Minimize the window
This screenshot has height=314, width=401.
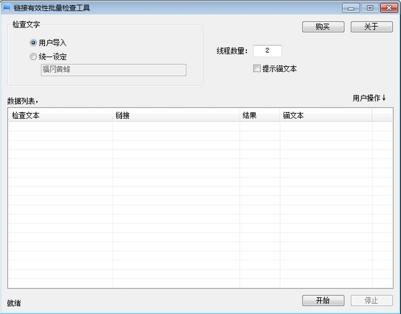351,8
